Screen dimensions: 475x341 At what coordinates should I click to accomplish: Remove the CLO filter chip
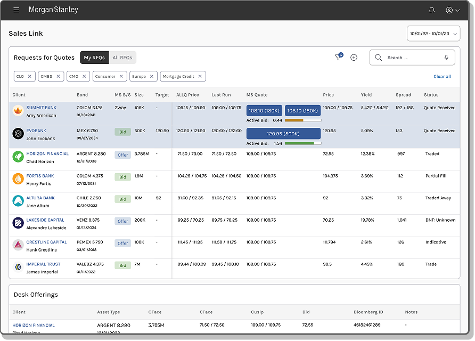29,77
